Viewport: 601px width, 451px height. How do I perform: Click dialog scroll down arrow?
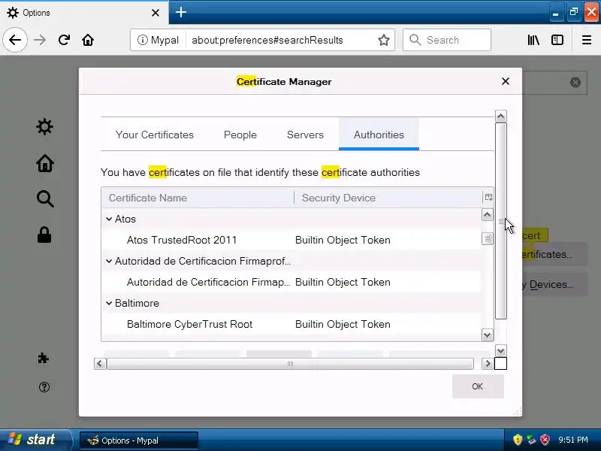500,350
